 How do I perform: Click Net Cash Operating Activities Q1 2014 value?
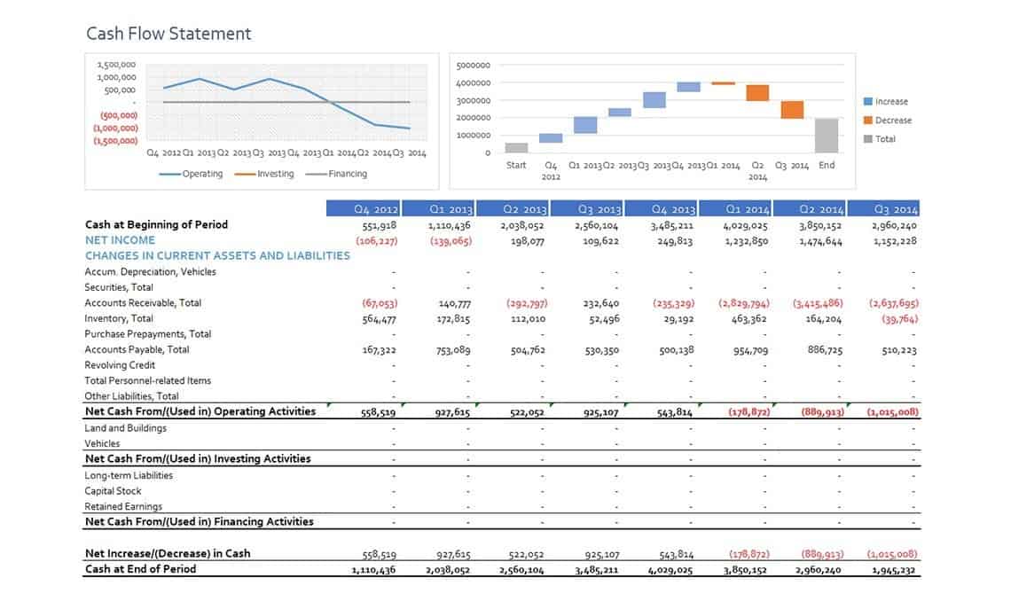(x=749, y=412)
